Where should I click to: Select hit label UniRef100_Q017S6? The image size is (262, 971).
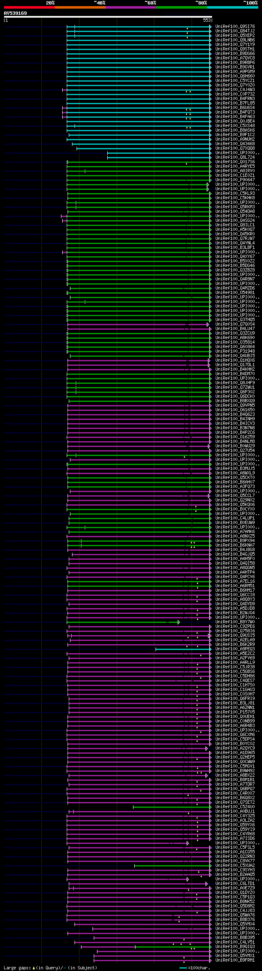pos(235,162)
